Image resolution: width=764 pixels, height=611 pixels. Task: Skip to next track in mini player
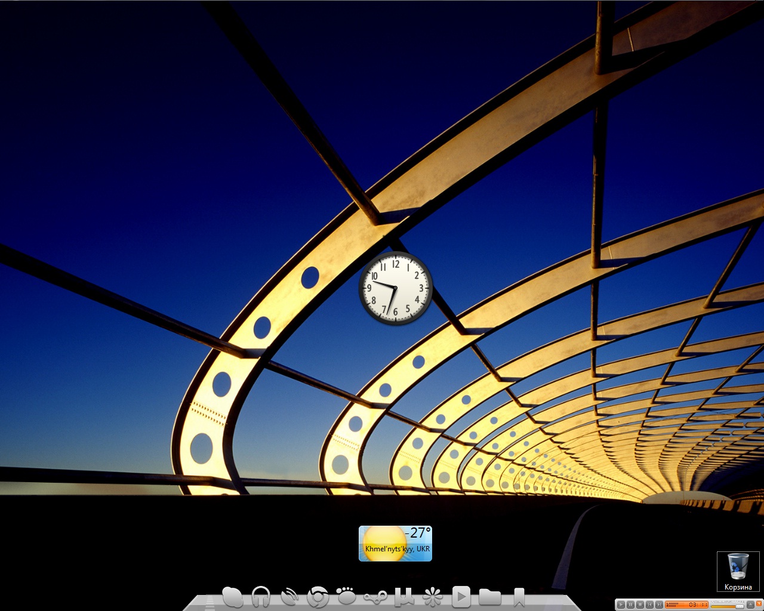[659, 604]
